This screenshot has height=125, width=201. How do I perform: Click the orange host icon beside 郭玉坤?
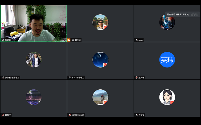coord(69,40)
